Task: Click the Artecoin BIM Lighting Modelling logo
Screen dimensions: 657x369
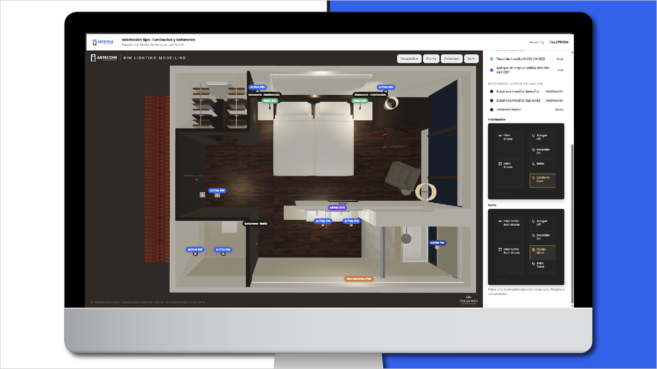Action: (138, 58)
